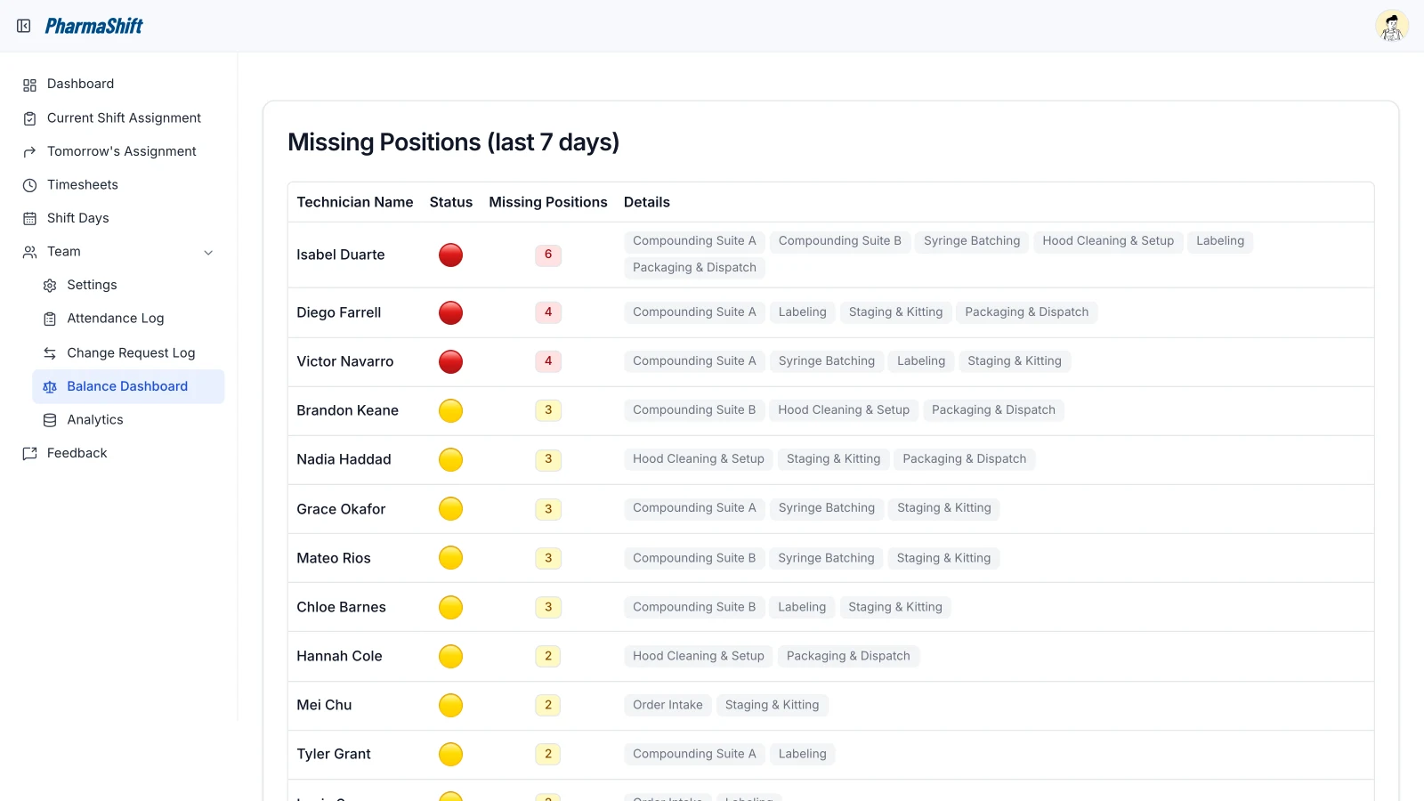Click the Dashboard grid icon
Image resolution: width=1424 pixels, height=801 pixels.
[29, 85]
